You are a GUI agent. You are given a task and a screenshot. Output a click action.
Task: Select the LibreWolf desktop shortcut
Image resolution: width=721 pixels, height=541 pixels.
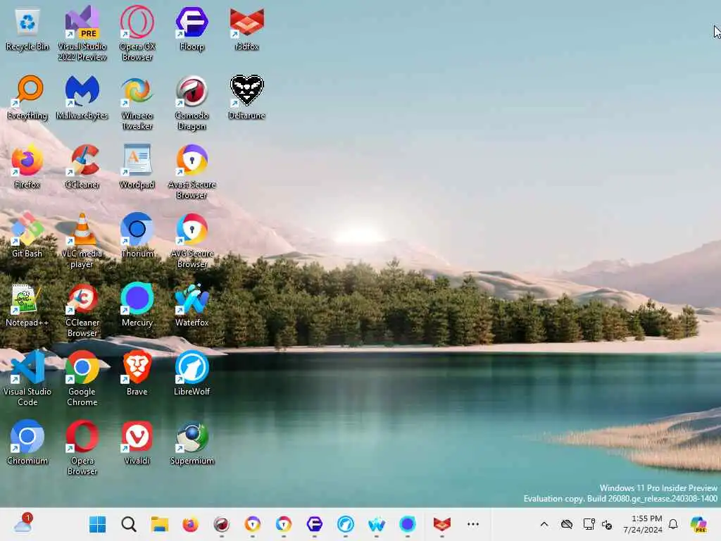click(x=192, y=374)
